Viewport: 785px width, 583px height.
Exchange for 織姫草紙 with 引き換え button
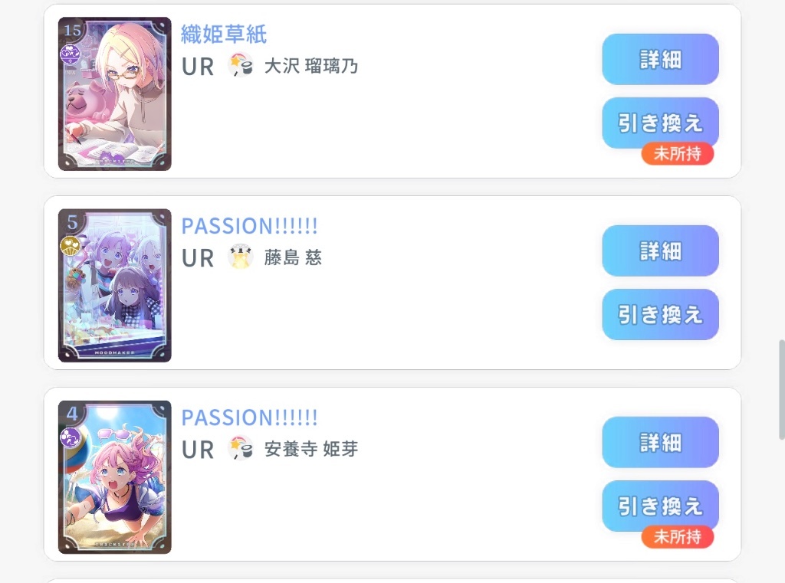tap(660, 123)
